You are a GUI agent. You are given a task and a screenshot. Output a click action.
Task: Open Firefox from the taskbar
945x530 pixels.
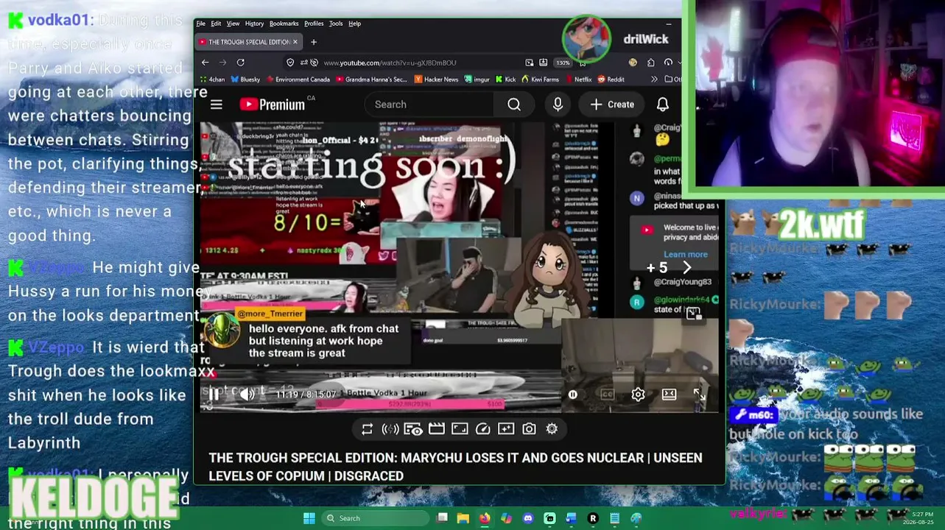484,518
